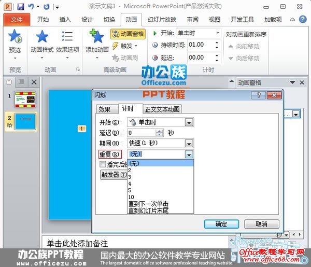Click 向后移动 move later button

point(244,58)
